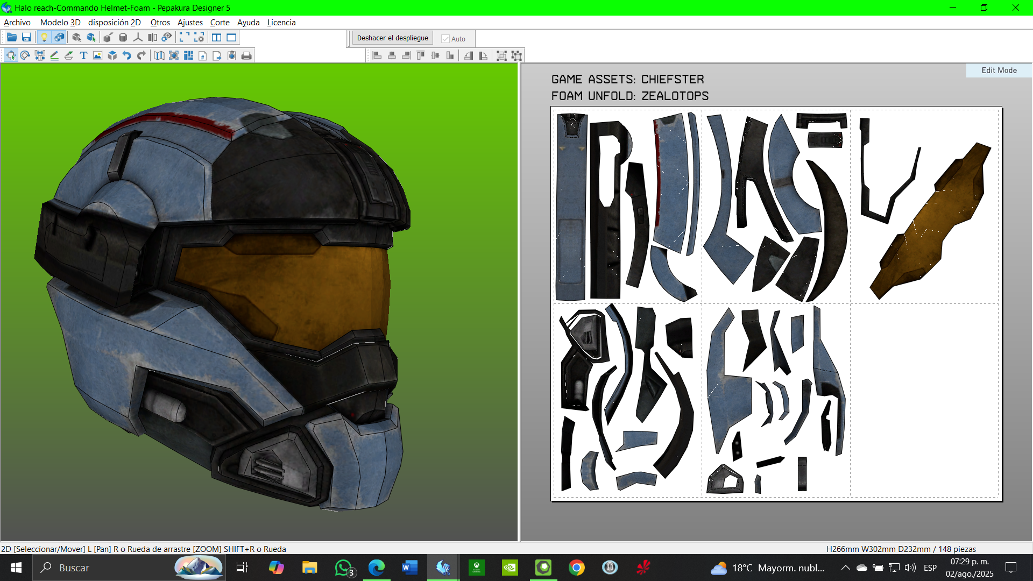Select the Rotate parts tool
The image size is (1033, 581).
[25, 55]
